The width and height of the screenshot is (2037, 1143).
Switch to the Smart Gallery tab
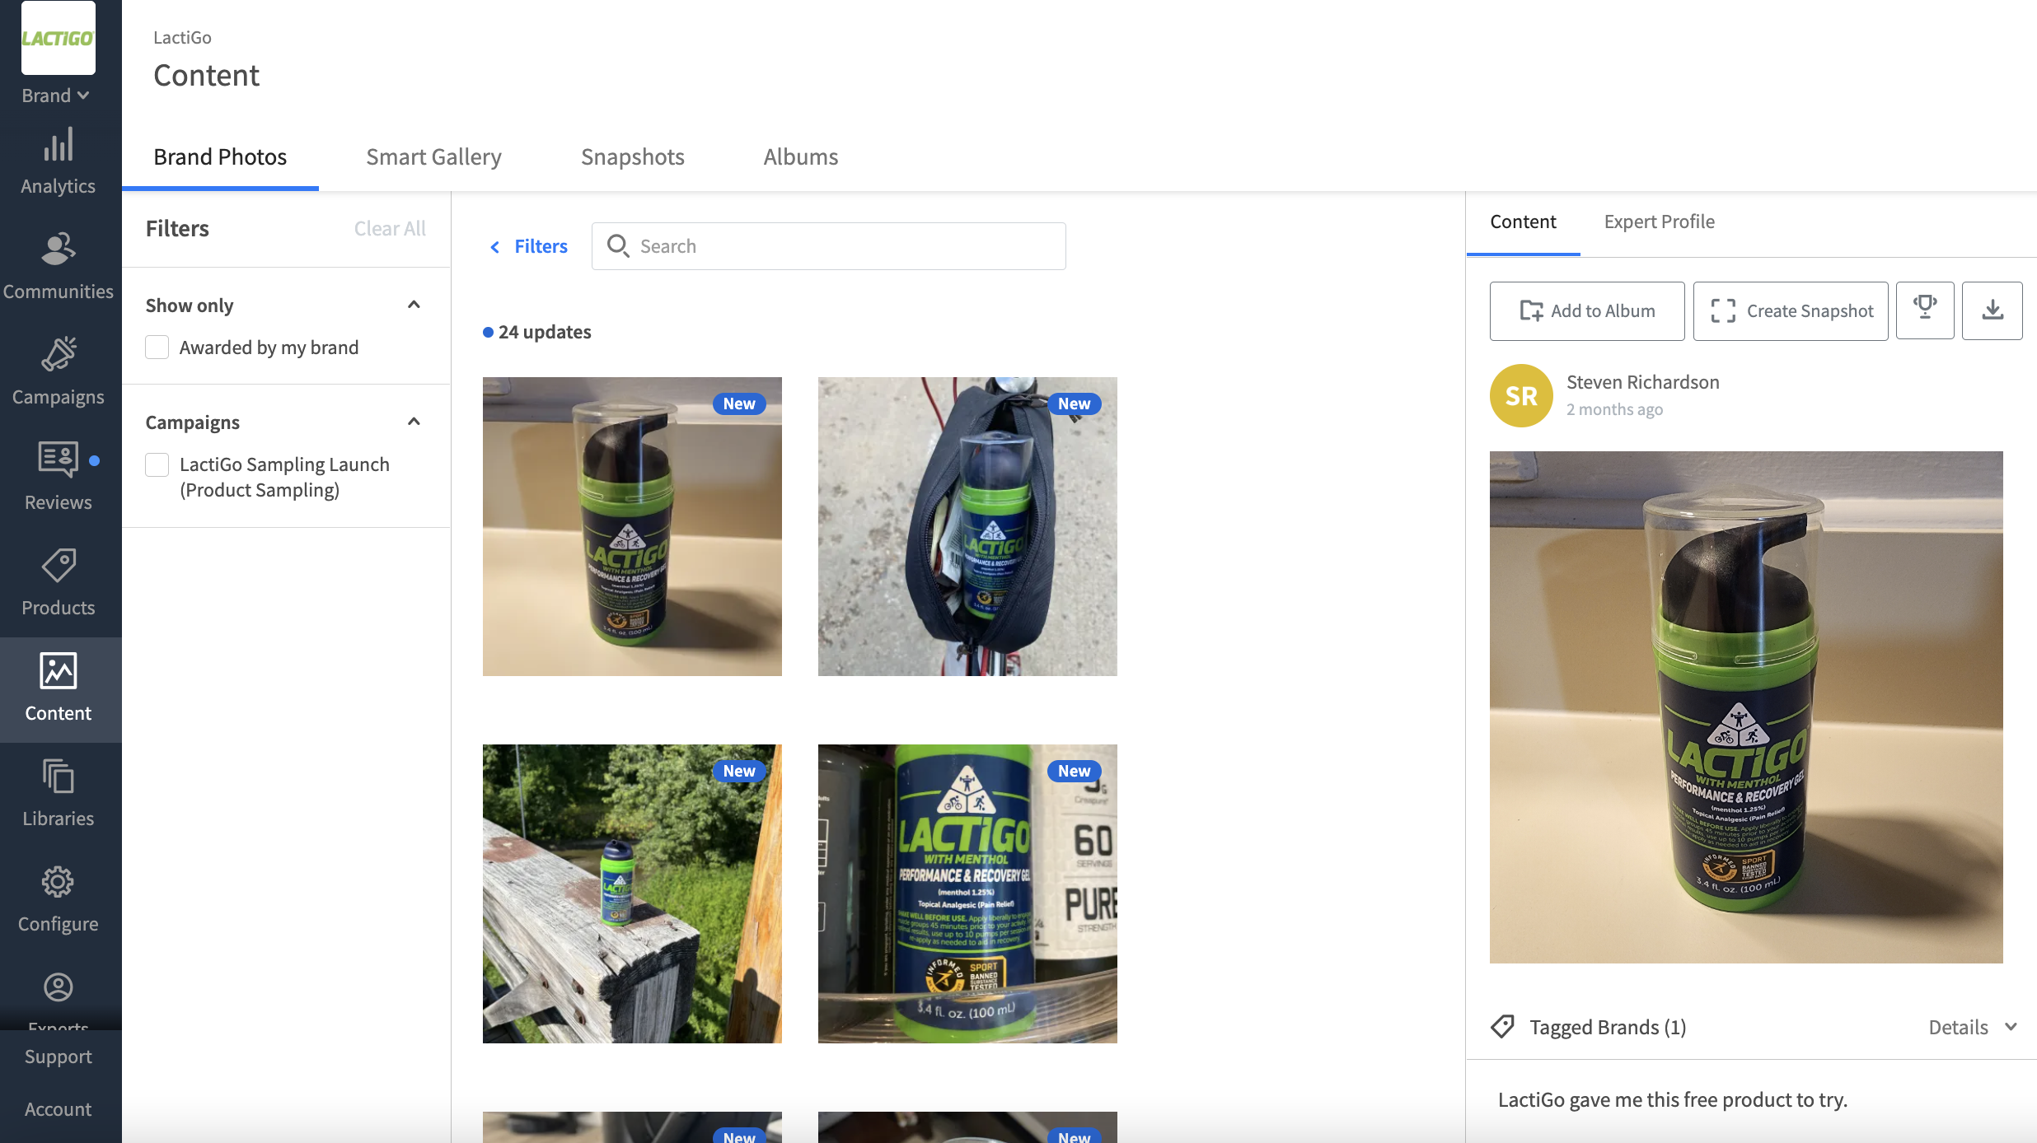[x=433, y=156]
